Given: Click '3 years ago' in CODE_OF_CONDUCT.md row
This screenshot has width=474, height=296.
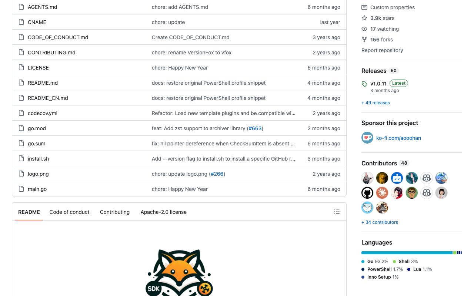Looking at the screenshot, I should click(326, 37).
